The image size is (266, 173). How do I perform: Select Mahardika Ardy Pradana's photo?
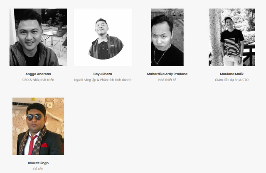coord(167,37)
